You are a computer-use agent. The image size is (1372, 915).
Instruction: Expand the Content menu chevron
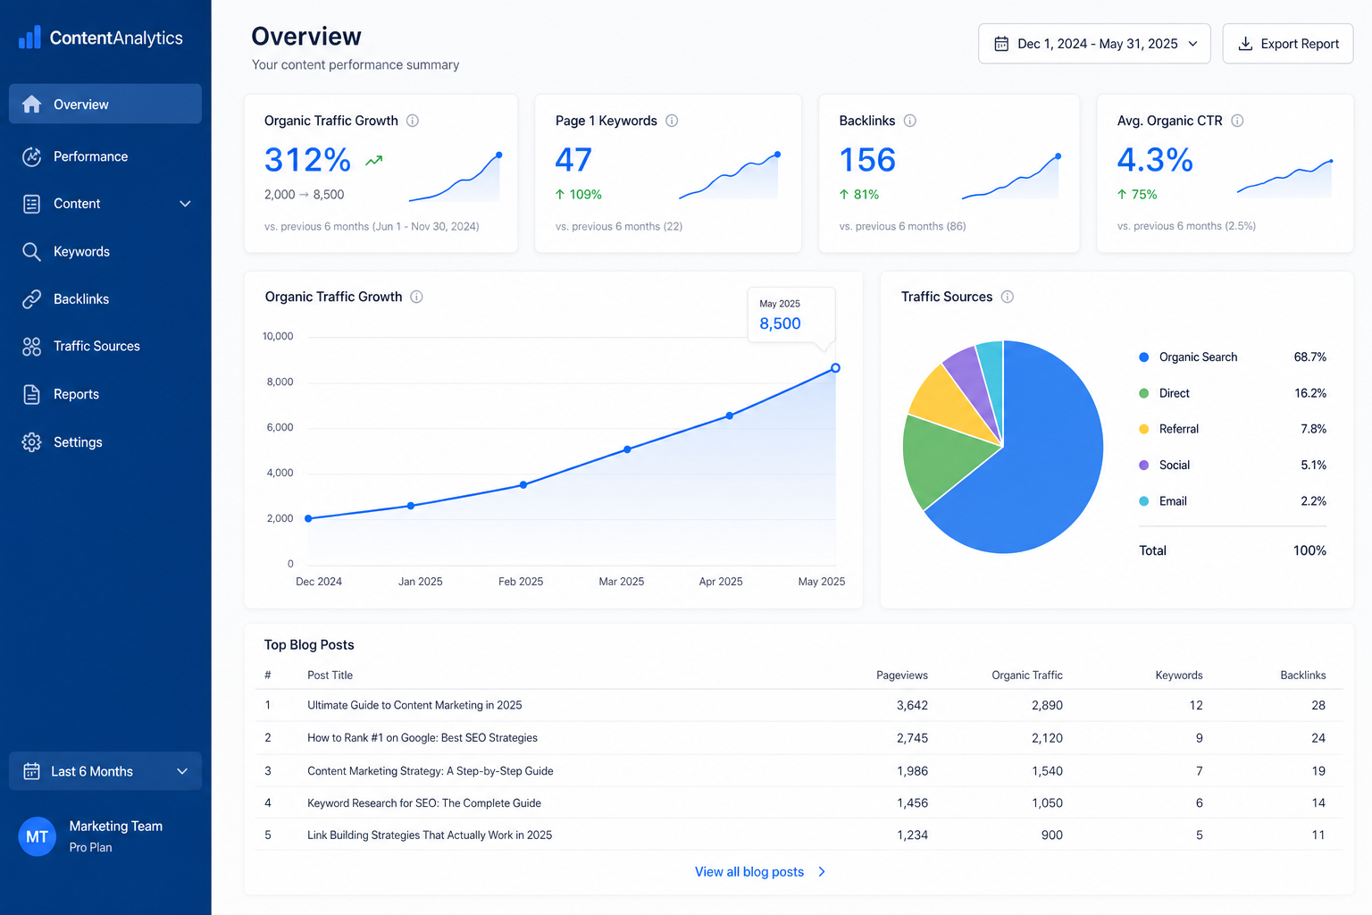tap(185, 204)
